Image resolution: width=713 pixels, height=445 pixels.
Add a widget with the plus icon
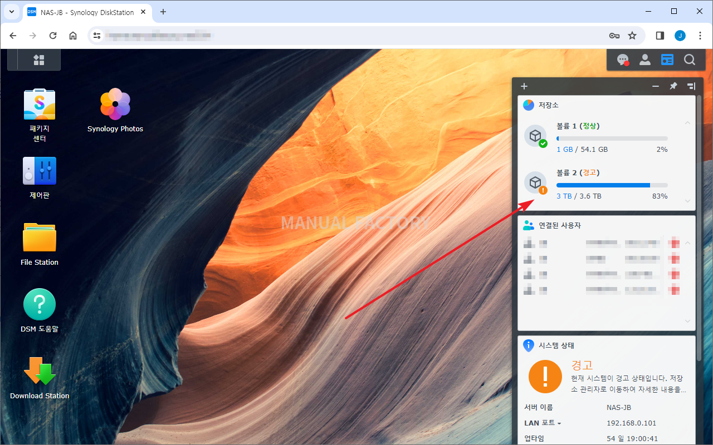click(524, 86)
